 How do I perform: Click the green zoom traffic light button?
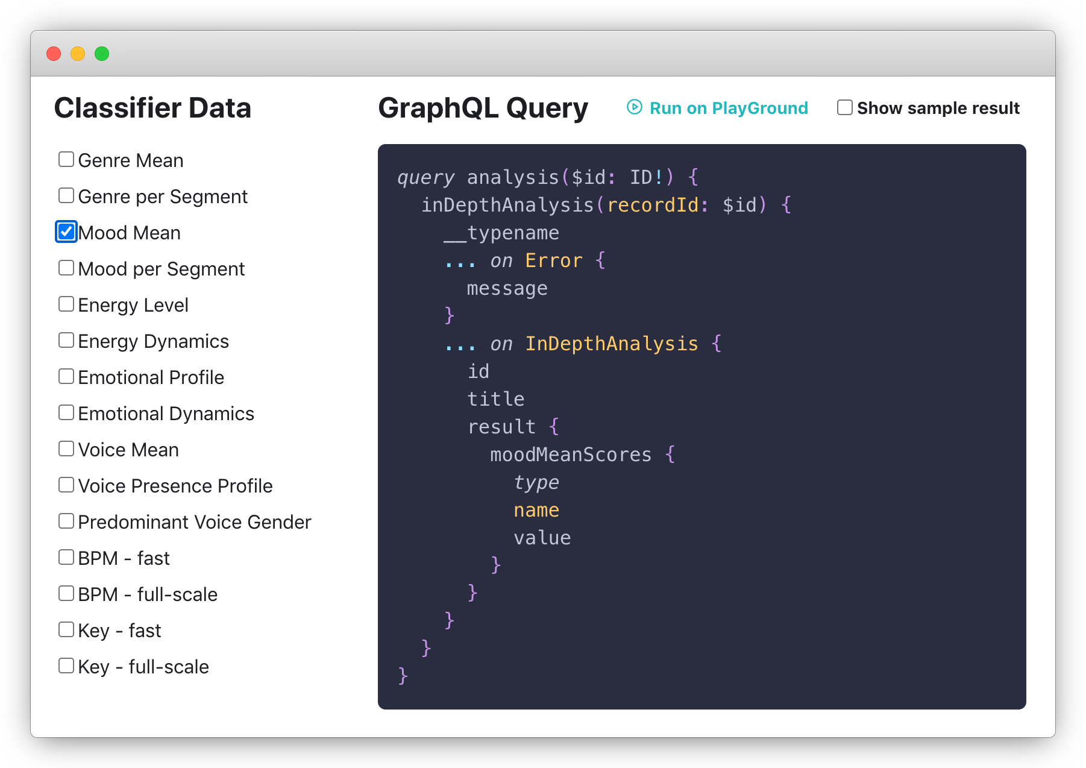(102, 54)
